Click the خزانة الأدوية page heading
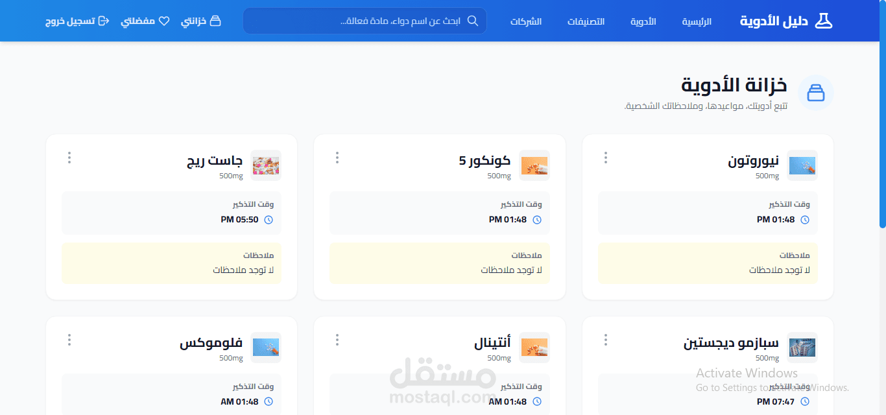This screenshot has width=886, height=415. 734,85
